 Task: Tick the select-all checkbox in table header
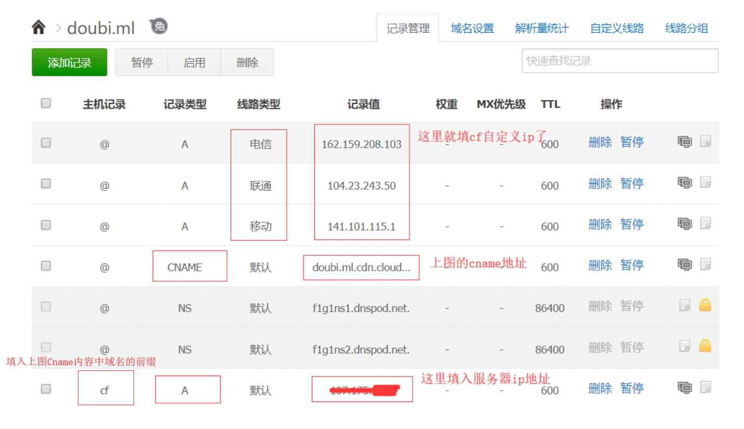(x=46, y=103)
